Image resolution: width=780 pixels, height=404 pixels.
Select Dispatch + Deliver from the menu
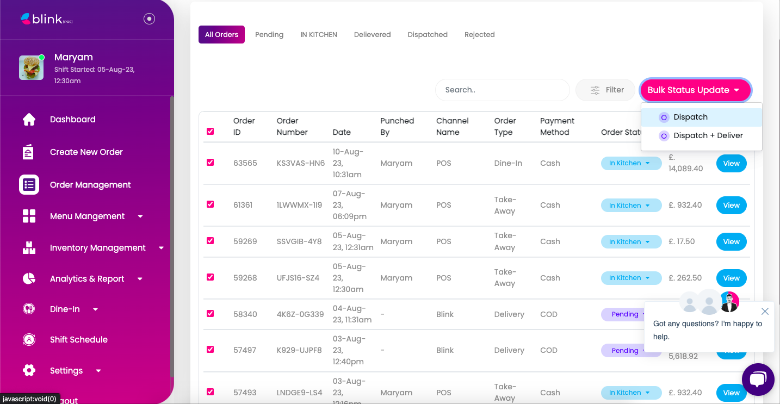708,136
